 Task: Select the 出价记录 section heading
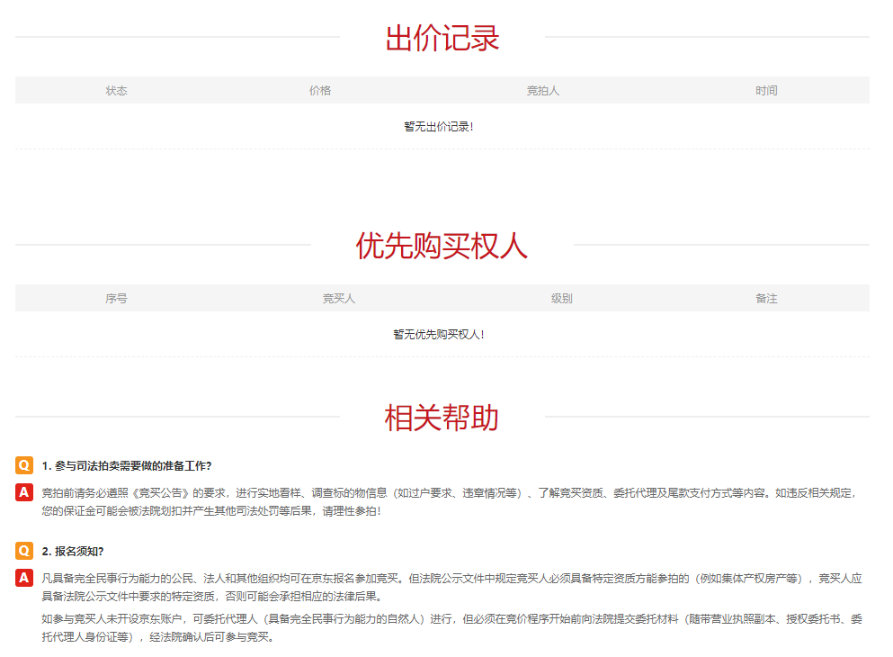click(x=442, y=38)
